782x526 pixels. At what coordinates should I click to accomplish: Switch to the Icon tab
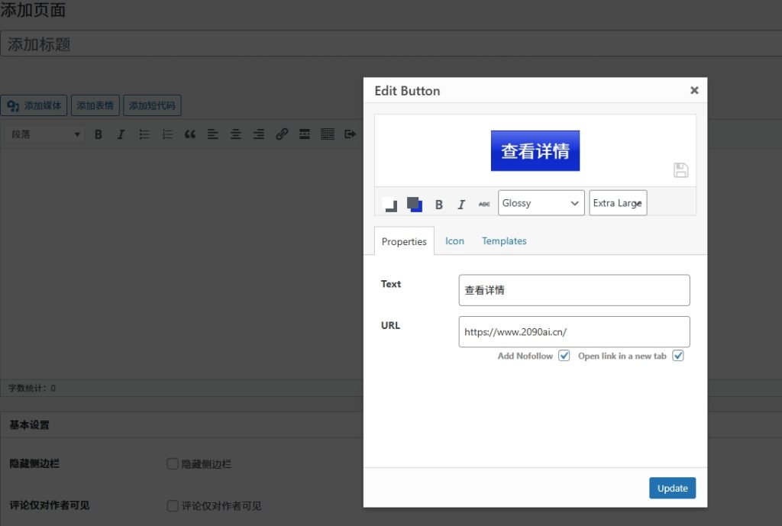[x=454, y=240]
